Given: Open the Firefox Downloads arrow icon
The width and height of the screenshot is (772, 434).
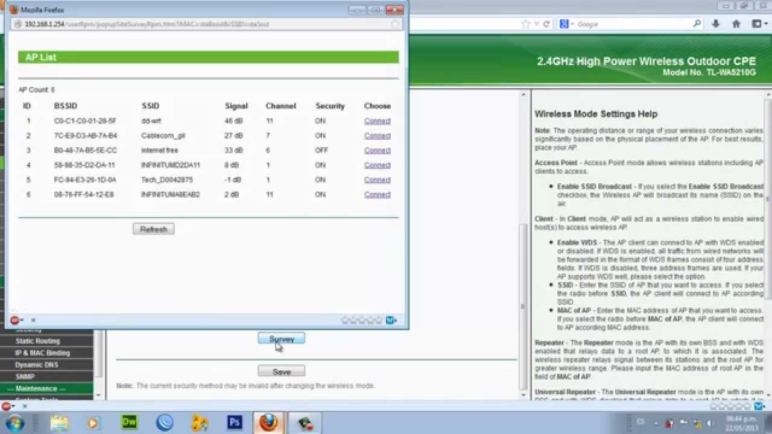Looking at the screenshot, I should 716,24.
